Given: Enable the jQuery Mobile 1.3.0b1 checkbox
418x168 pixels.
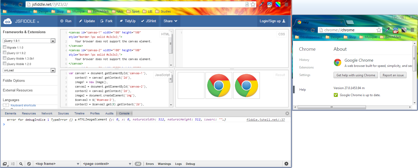Looking at the screenshot, I should pyautogui.click(x=4, y=58).
